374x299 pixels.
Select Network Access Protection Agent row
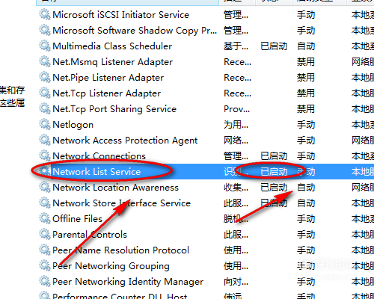coord(205,140)
